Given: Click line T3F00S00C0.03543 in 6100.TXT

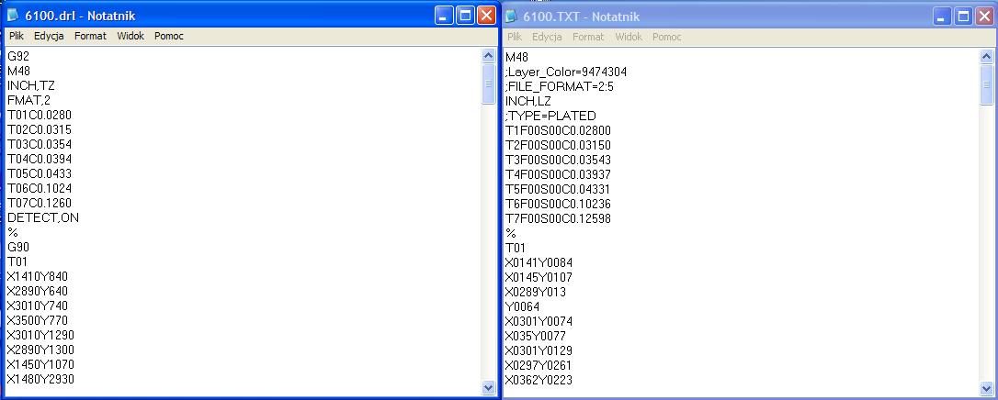Looking at the screenshot, I should click(x=558, y=160).
